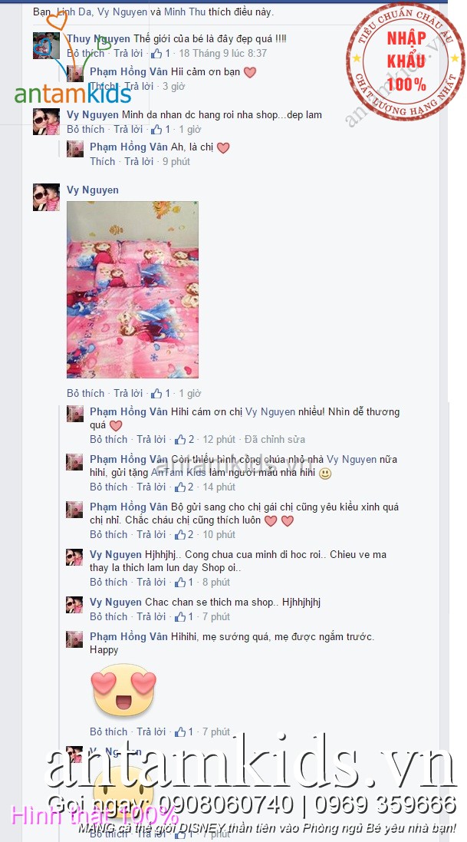467x842 pixels.
Task: Click the red 'Nhập khẩu 100%' stamp
Action: coord(405,61)
